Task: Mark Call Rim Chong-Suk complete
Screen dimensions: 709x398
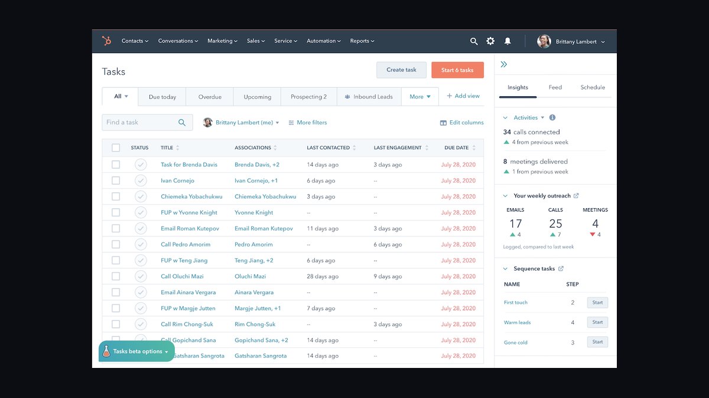Action: pos(141,324)
